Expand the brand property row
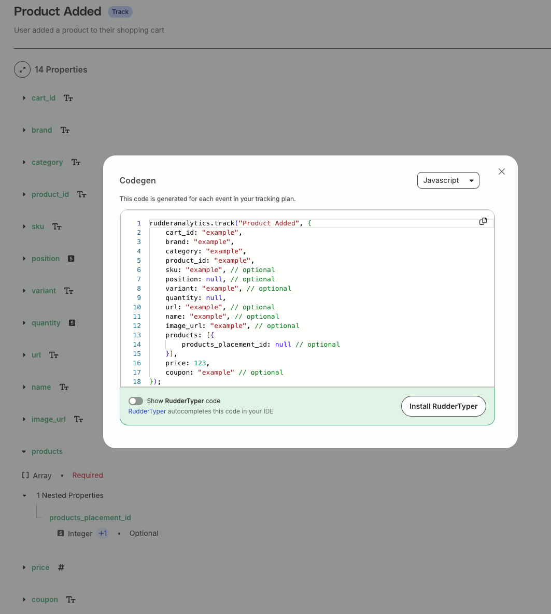Image resolution: width=551 pixels, height=614 pixels. 24,131
